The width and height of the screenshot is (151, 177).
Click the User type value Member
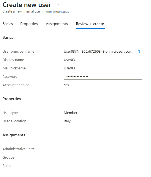71,113
